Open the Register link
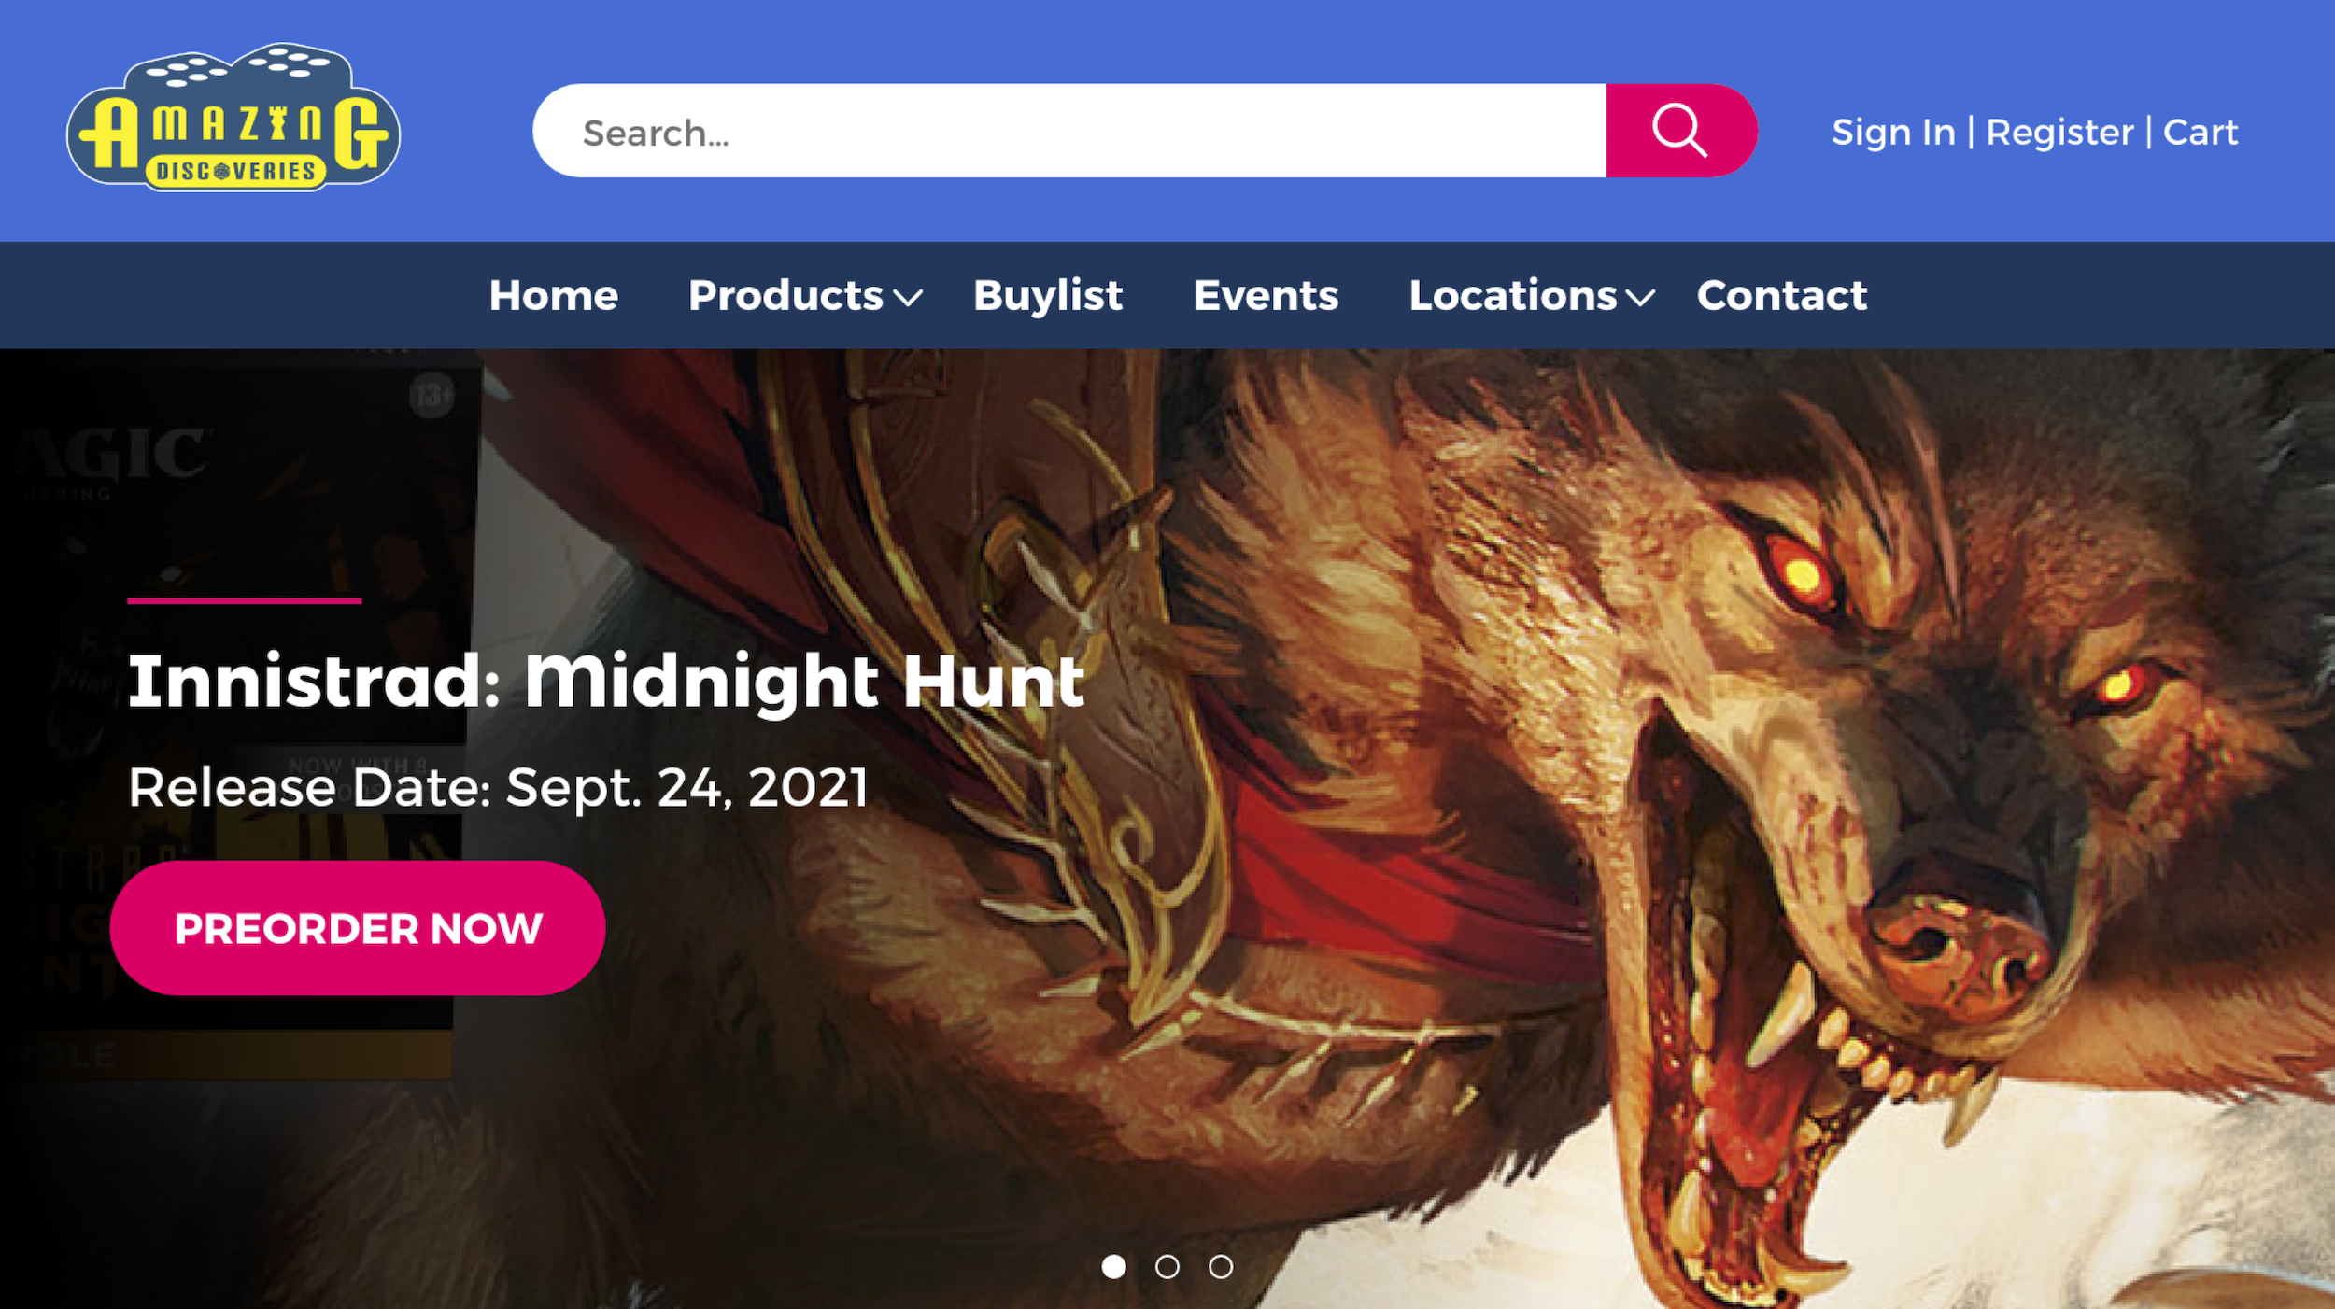 click(2059, 133)
